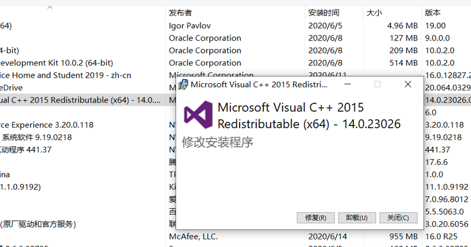Select the Experience 3.20.0.118 program entry
The width and height of the screenshot is (471, 247).
46,124
